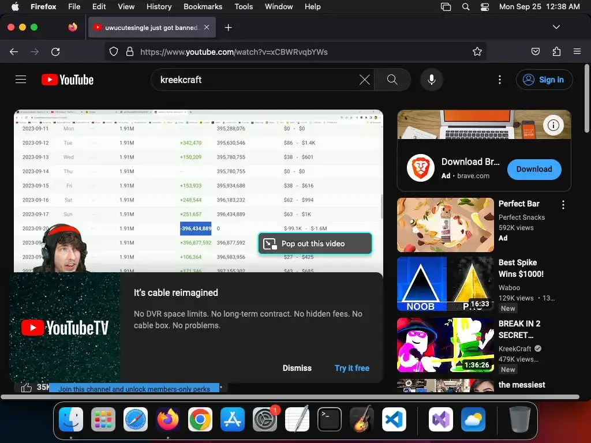Open the Tools menu
The width and height of the screenshot is (591, 443).
coord(244,6)
